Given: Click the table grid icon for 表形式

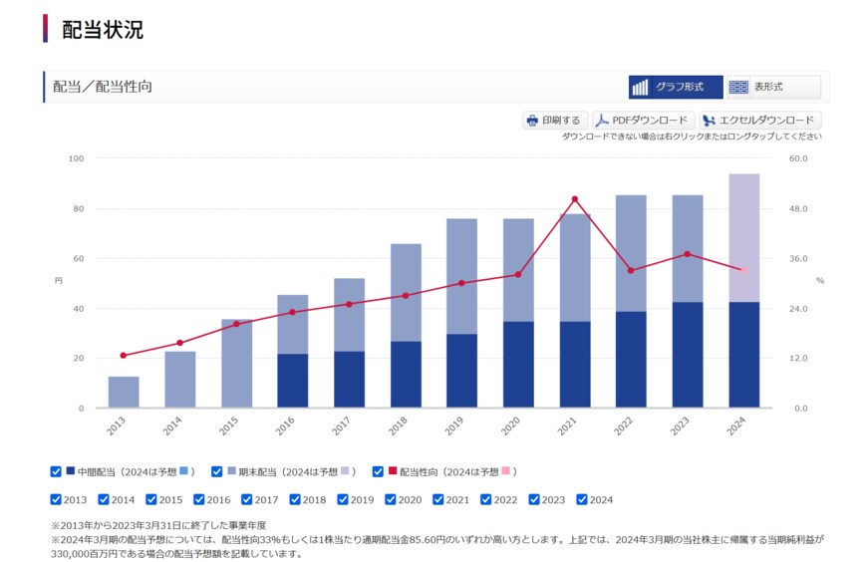Looking at the screenshot, I should click(738, 88).
